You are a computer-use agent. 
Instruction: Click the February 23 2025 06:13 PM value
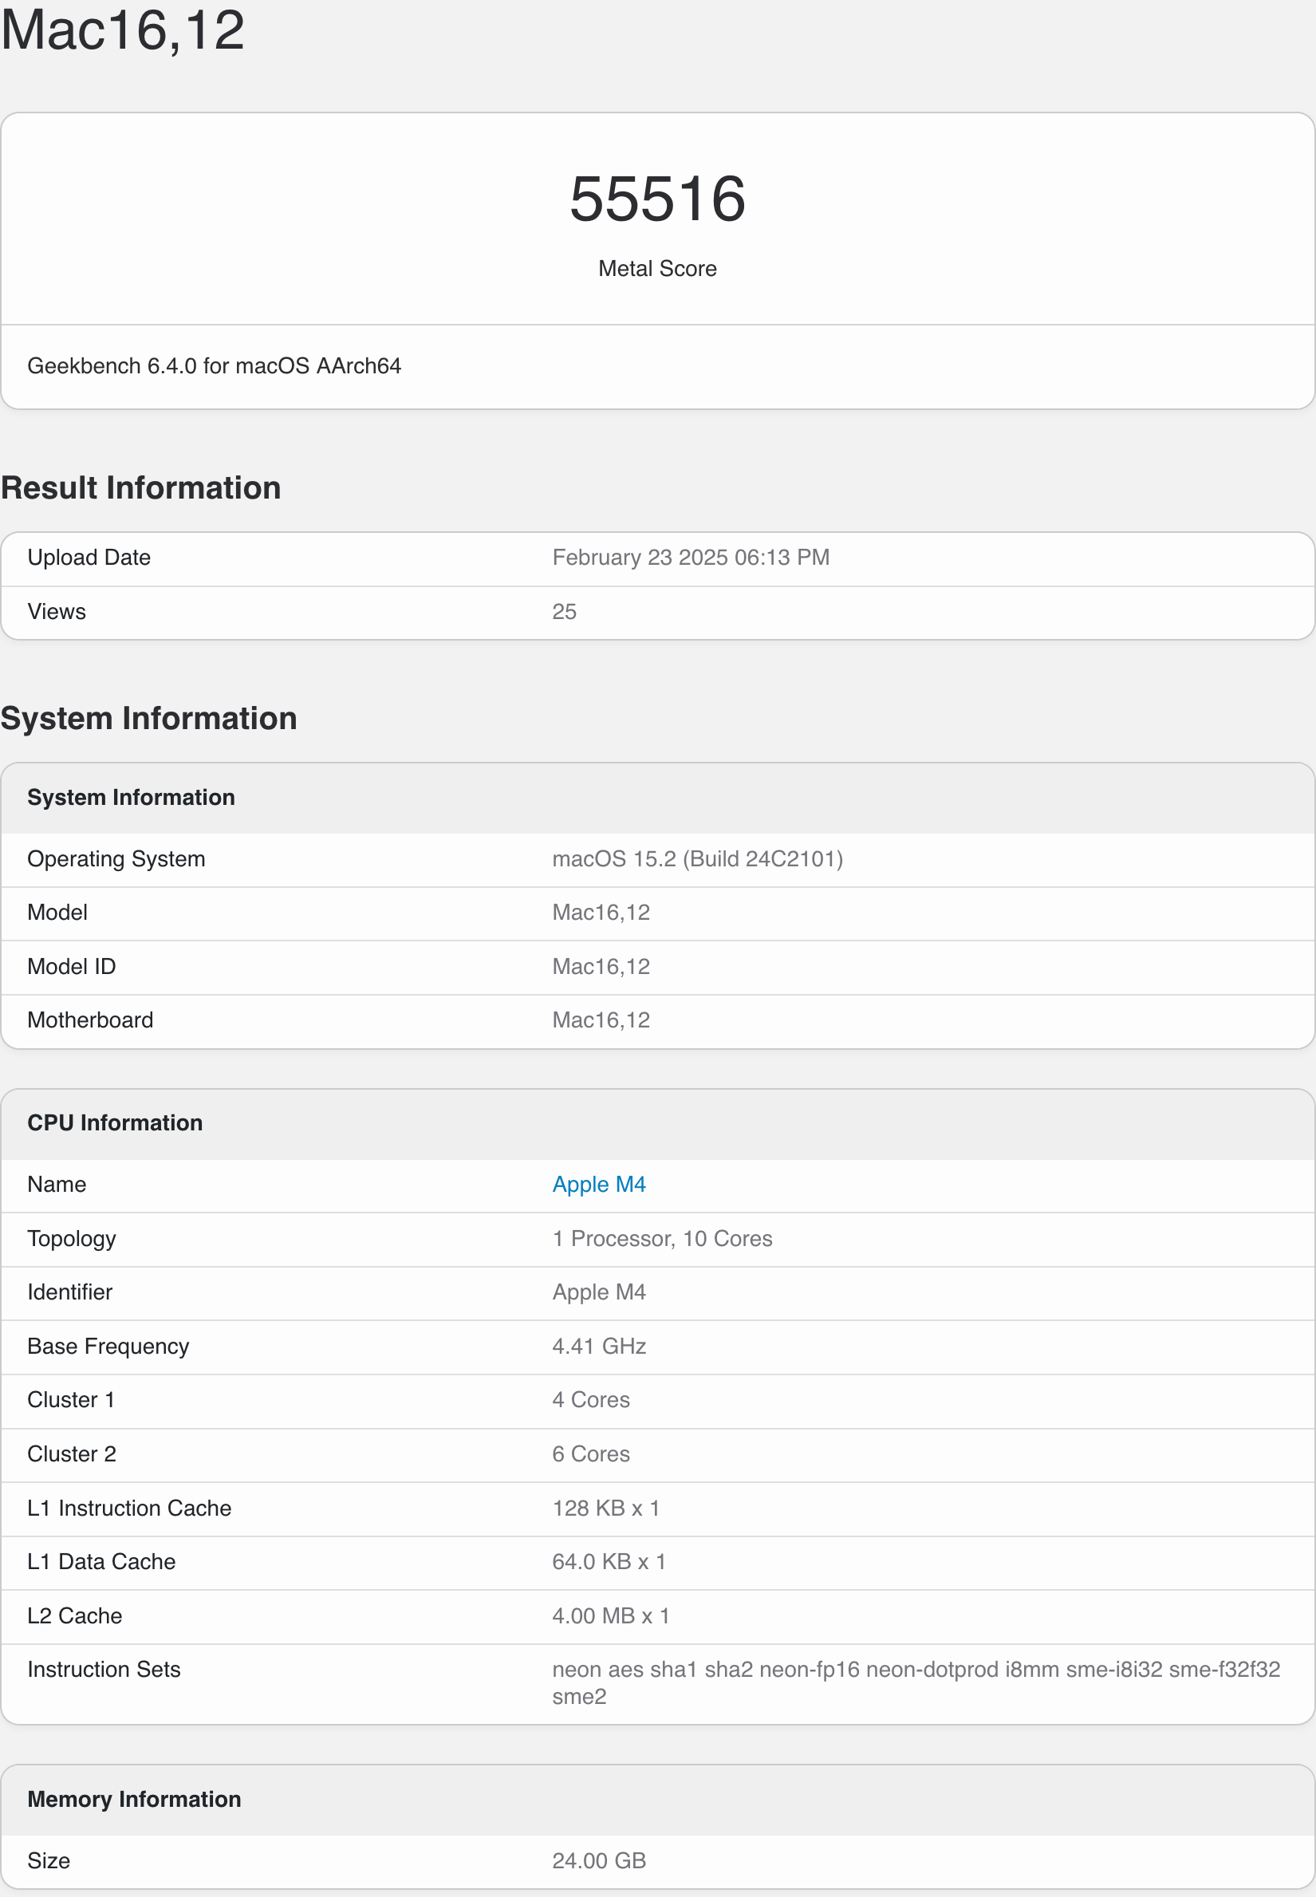[691, 558]
